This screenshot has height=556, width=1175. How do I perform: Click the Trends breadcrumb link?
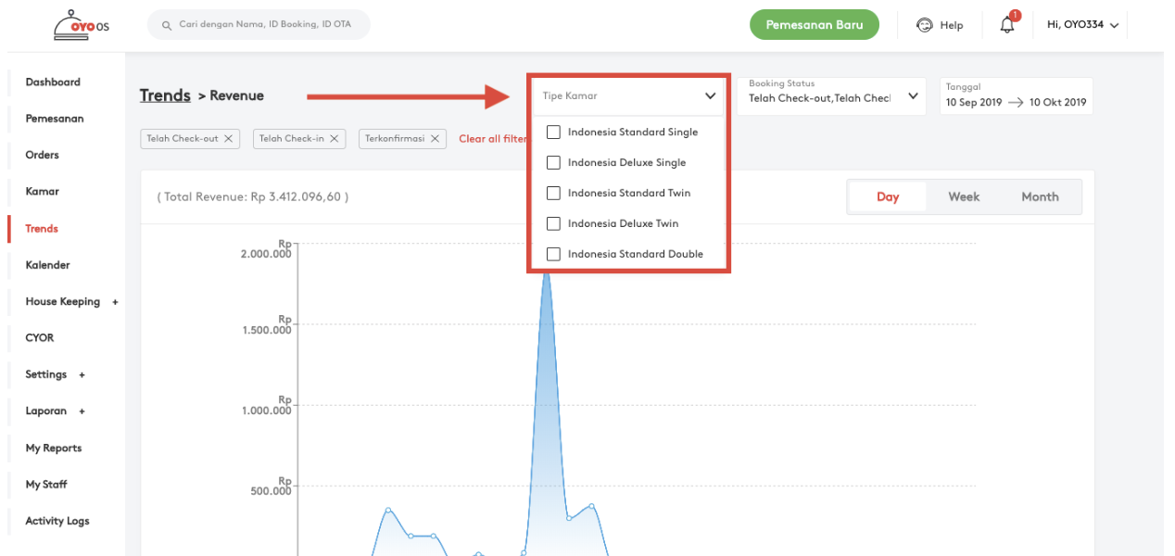pyautogui.click(x=165, y=95)
